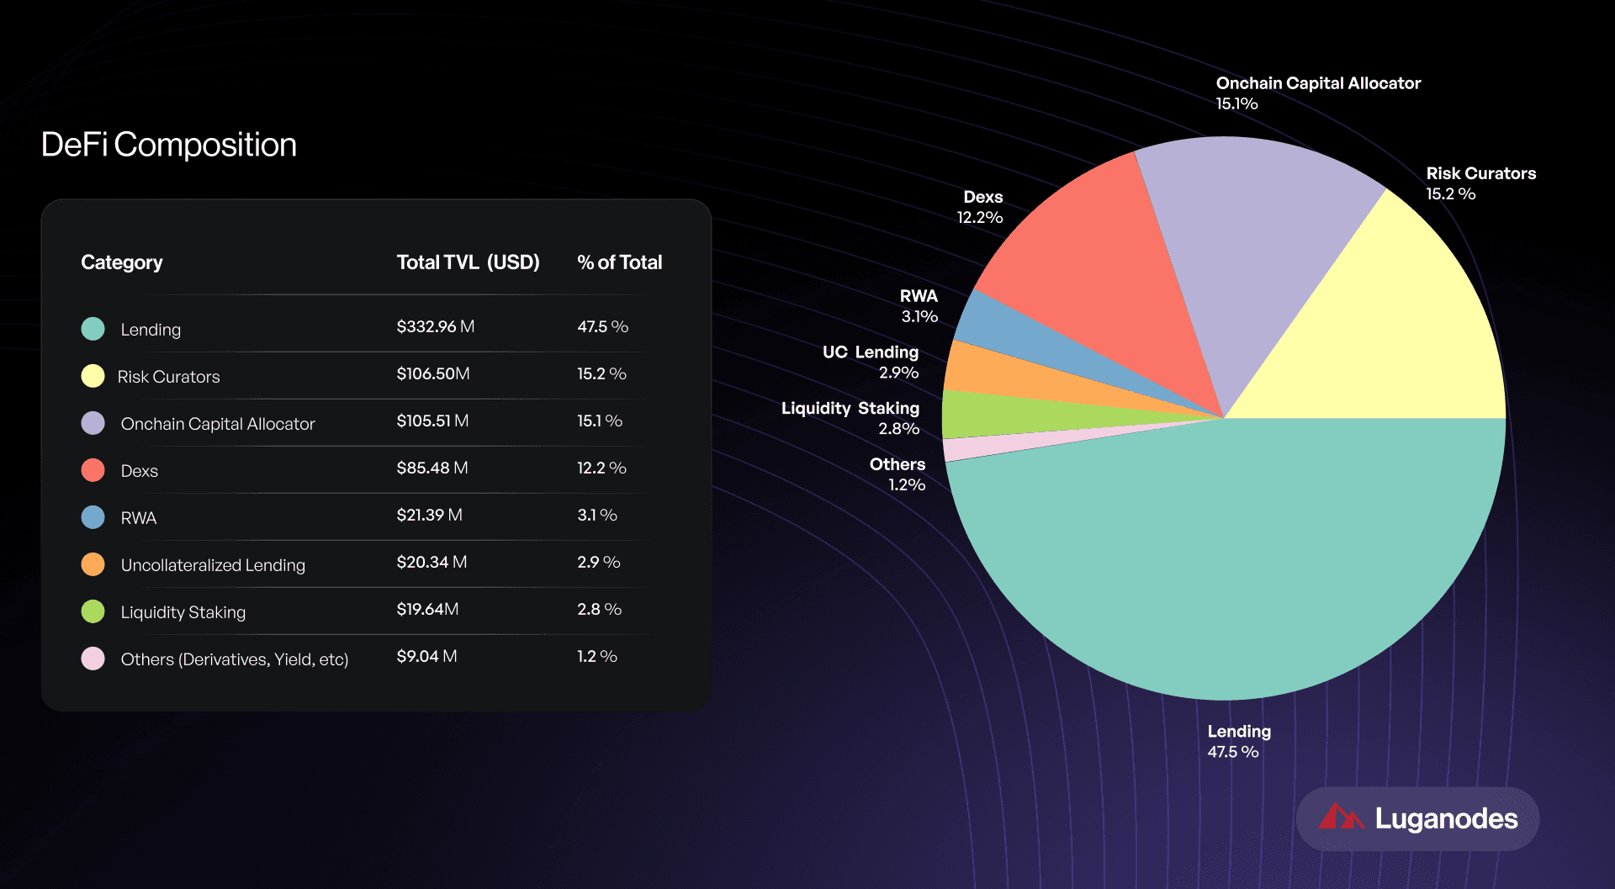Click the yellow Risk Curators legend dot
The height and width of the screenshot is (889, 1615).
pos(93,376)
